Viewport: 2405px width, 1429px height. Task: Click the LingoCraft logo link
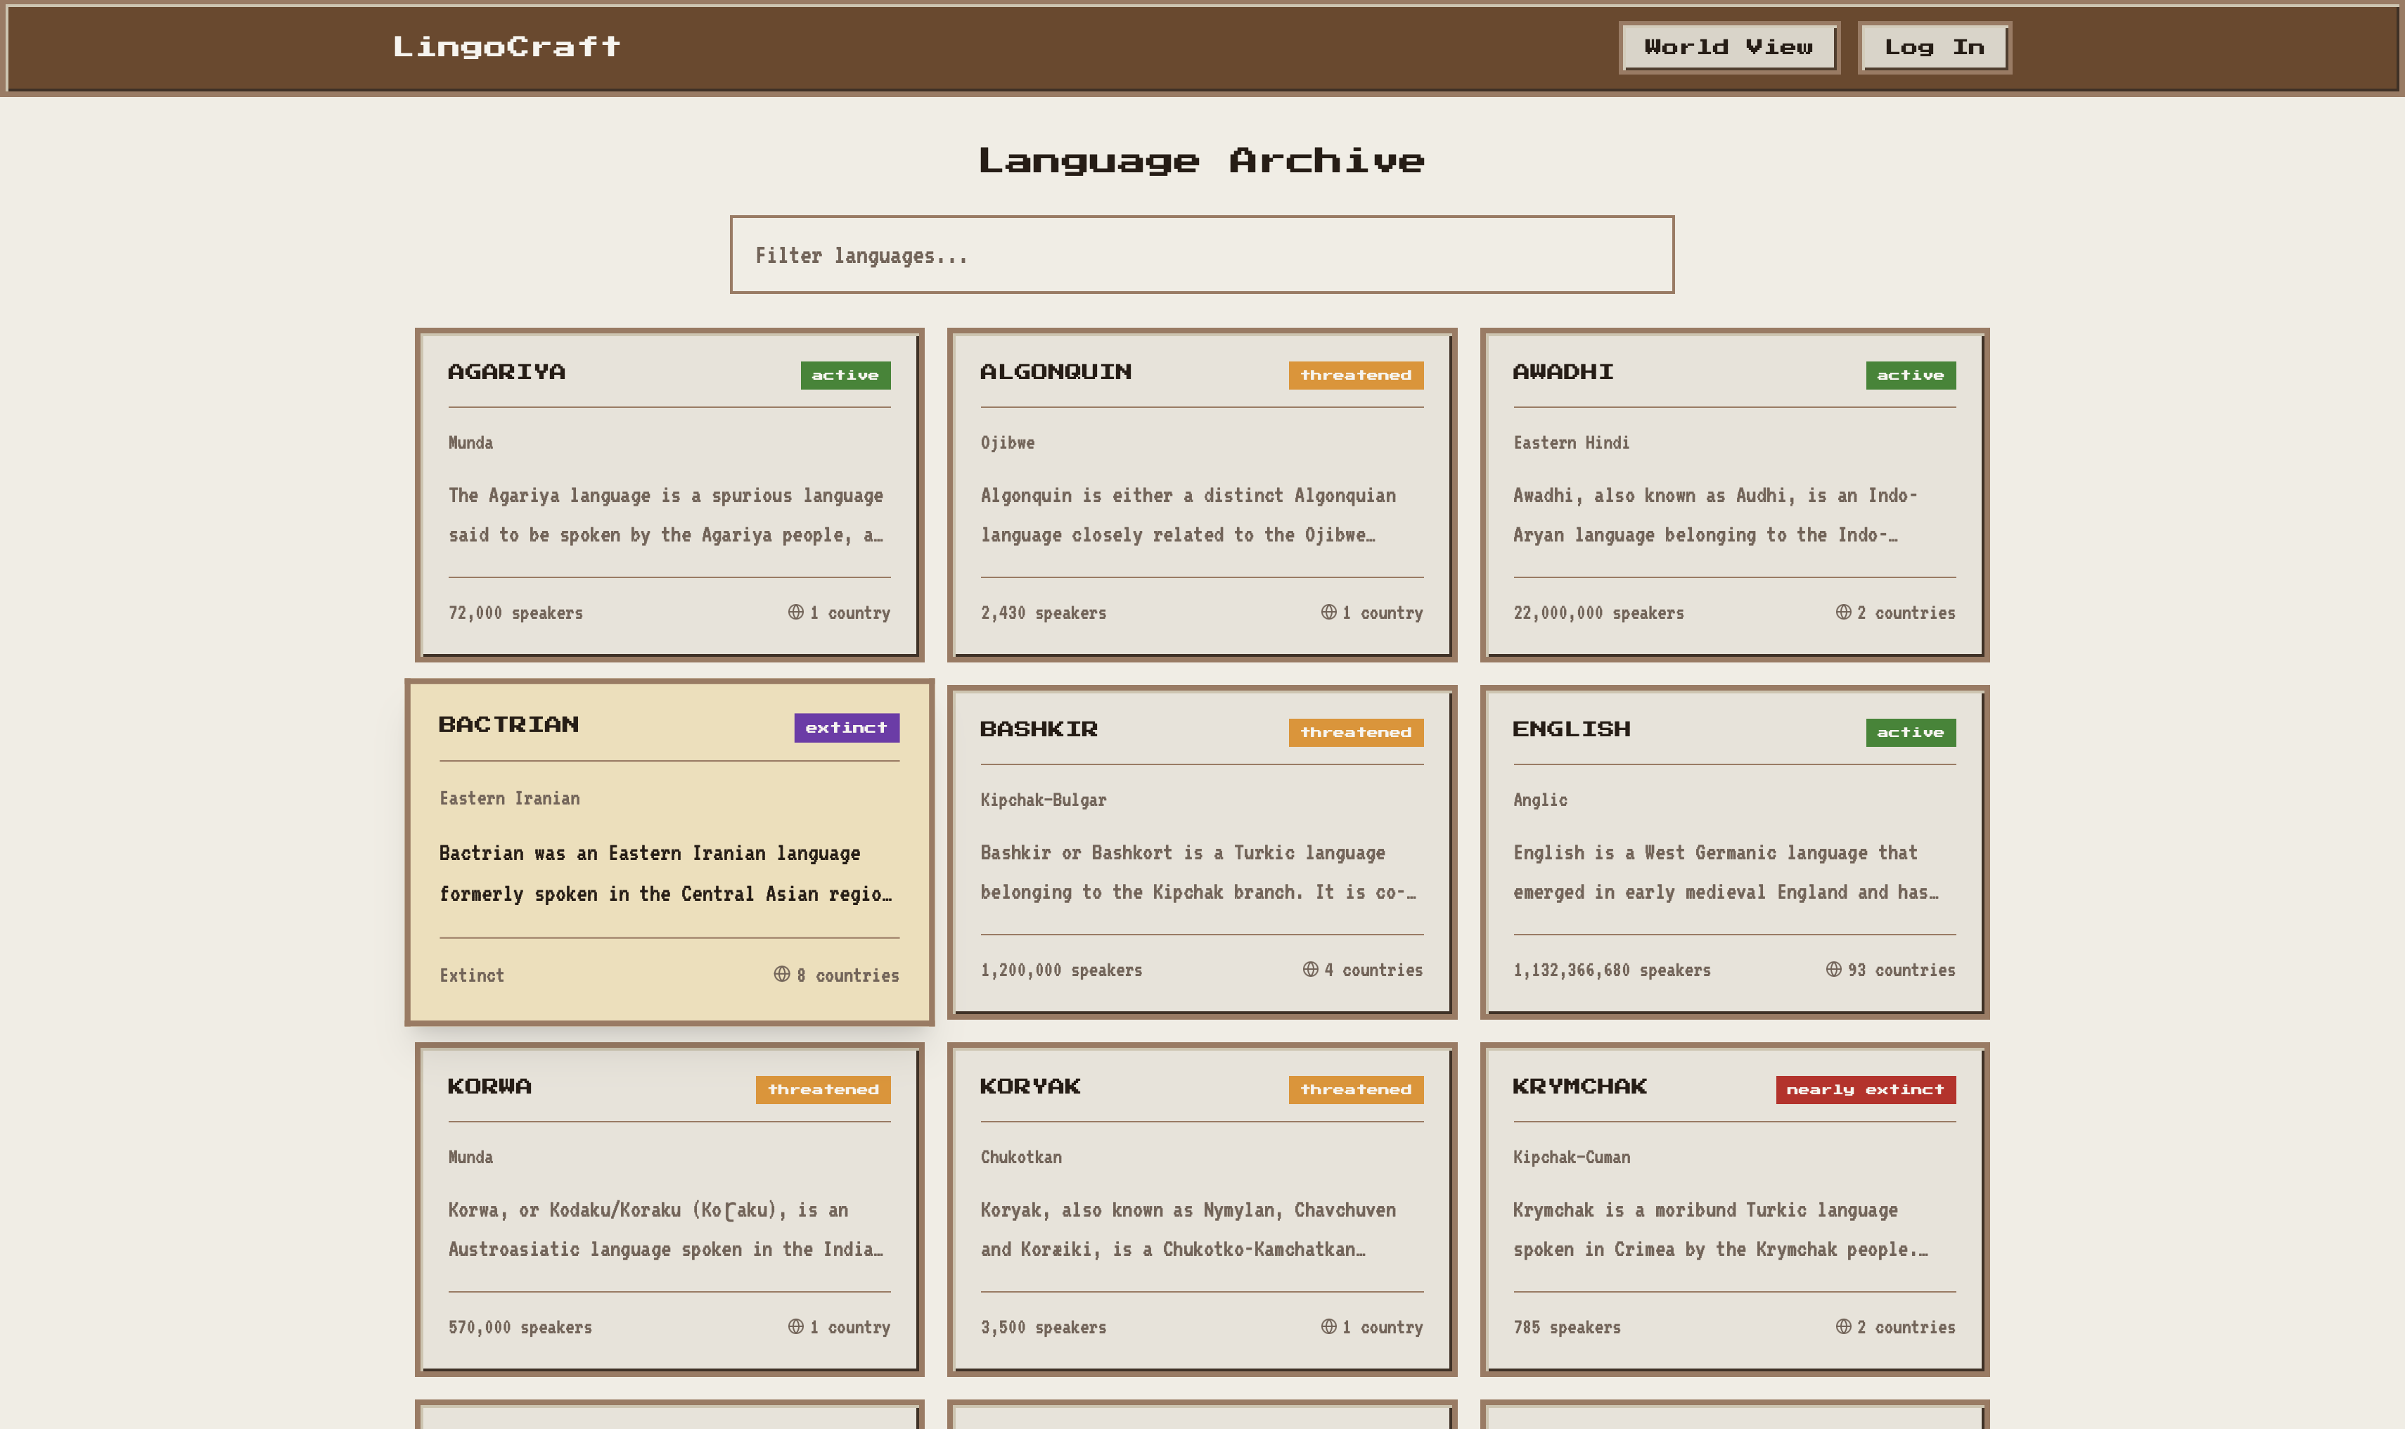pos(506,47)
